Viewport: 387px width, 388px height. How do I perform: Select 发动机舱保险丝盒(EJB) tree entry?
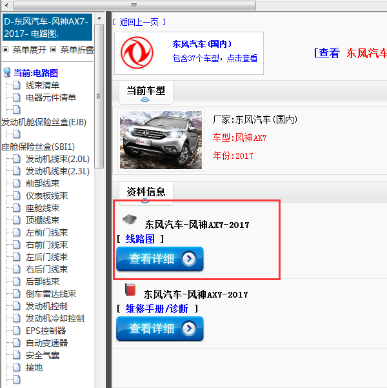click(44, 122)
